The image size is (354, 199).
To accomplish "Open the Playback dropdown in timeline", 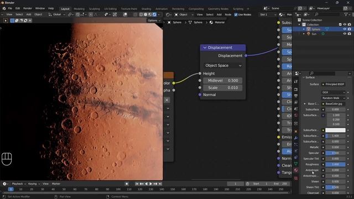I will (x=18, y=184).
